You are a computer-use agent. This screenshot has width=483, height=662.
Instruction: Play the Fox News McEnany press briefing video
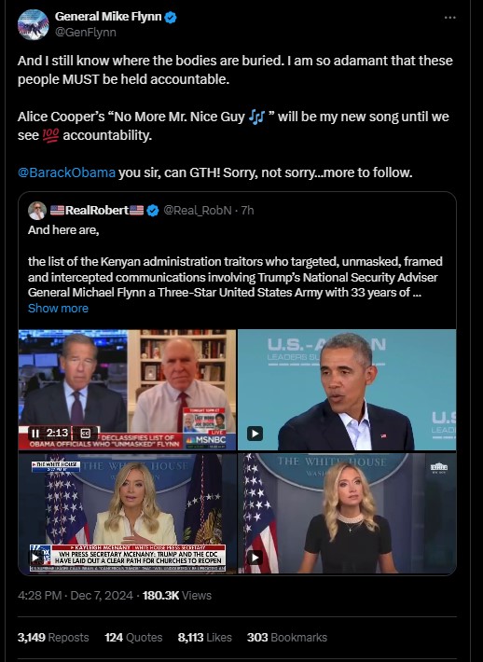point(36,558)
